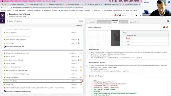
Task: Click the record icon next to the play button
Action: (141, 15)
